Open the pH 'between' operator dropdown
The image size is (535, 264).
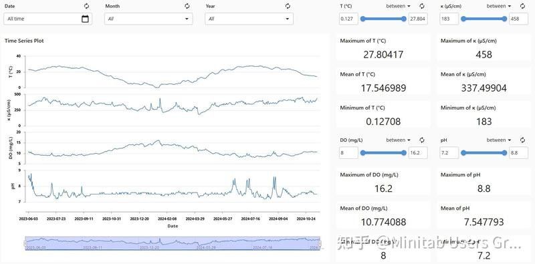point(499,140)
